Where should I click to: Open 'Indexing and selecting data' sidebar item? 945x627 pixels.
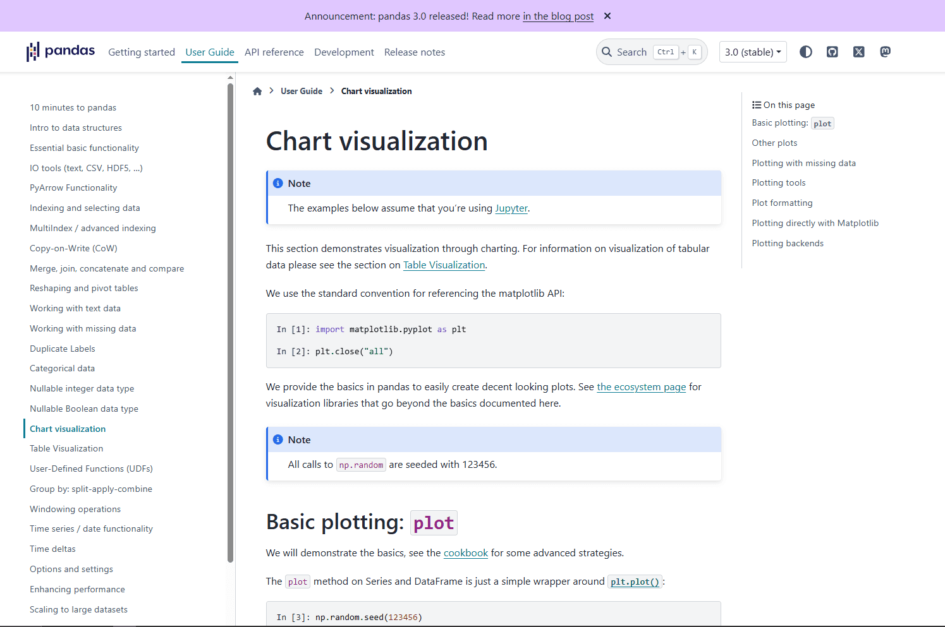coord(85,208)
